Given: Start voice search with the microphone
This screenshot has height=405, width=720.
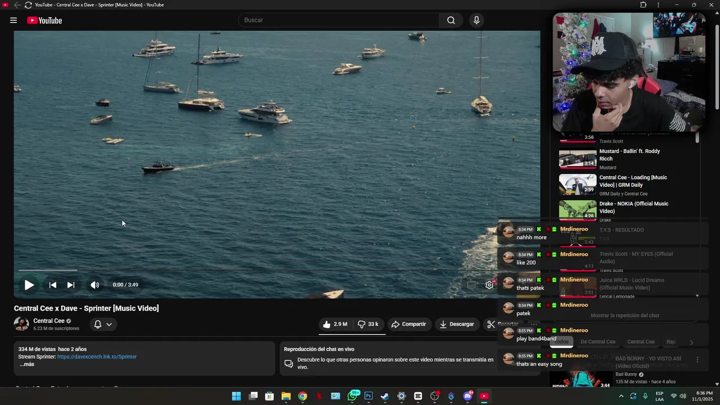Looking at the screenshot, I should click(x=476, y=20).
